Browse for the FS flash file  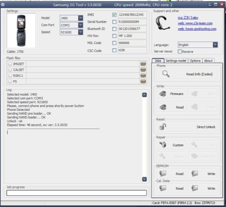tap(143, 81)
